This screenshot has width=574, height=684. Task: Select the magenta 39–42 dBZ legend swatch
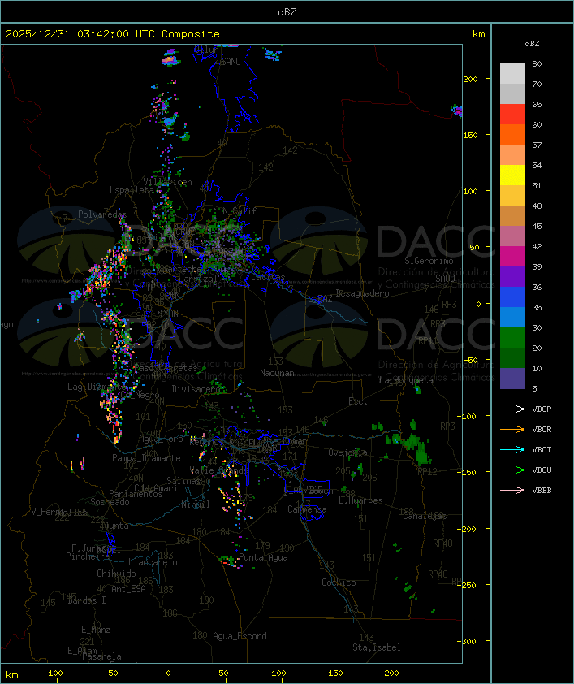pos(512,257)
